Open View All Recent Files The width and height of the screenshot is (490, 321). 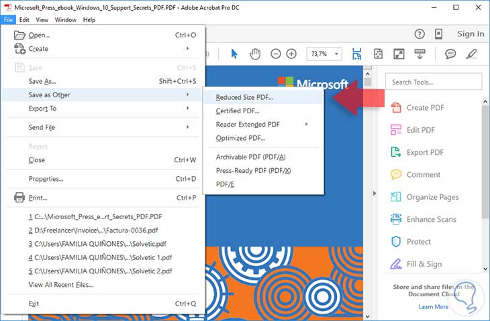102,285
